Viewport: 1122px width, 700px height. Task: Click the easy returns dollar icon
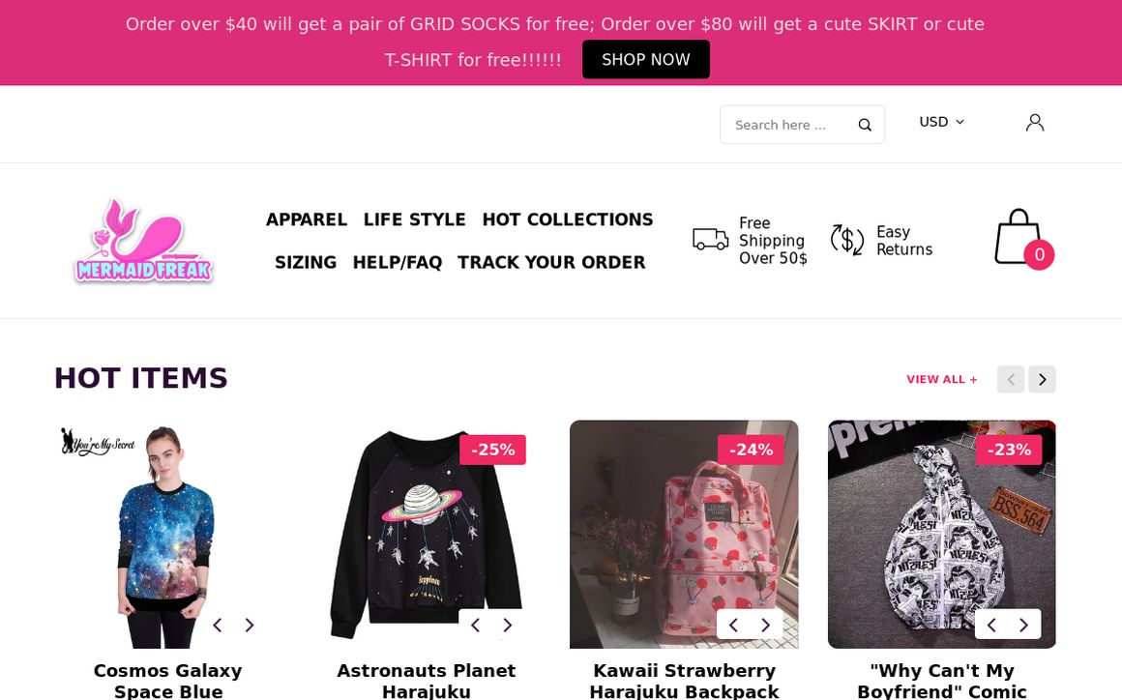(x=847, y=240)
